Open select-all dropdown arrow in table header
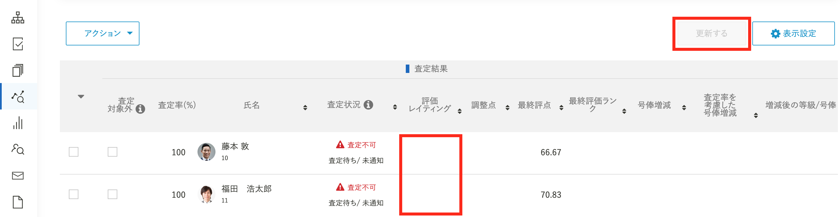This screenshot has width=840, height=217. 81,97
